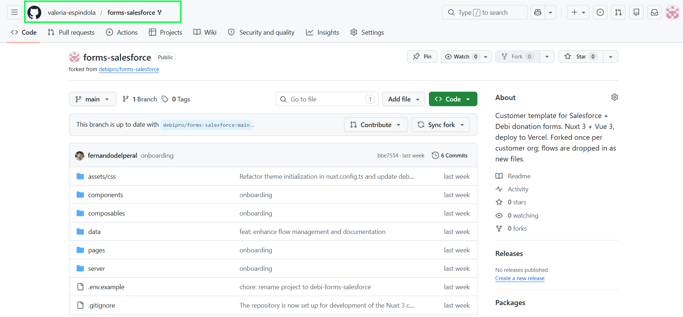Click the search magnifier in the header
The width and height of the screenshot is (683, 317).
pos(451,13)
